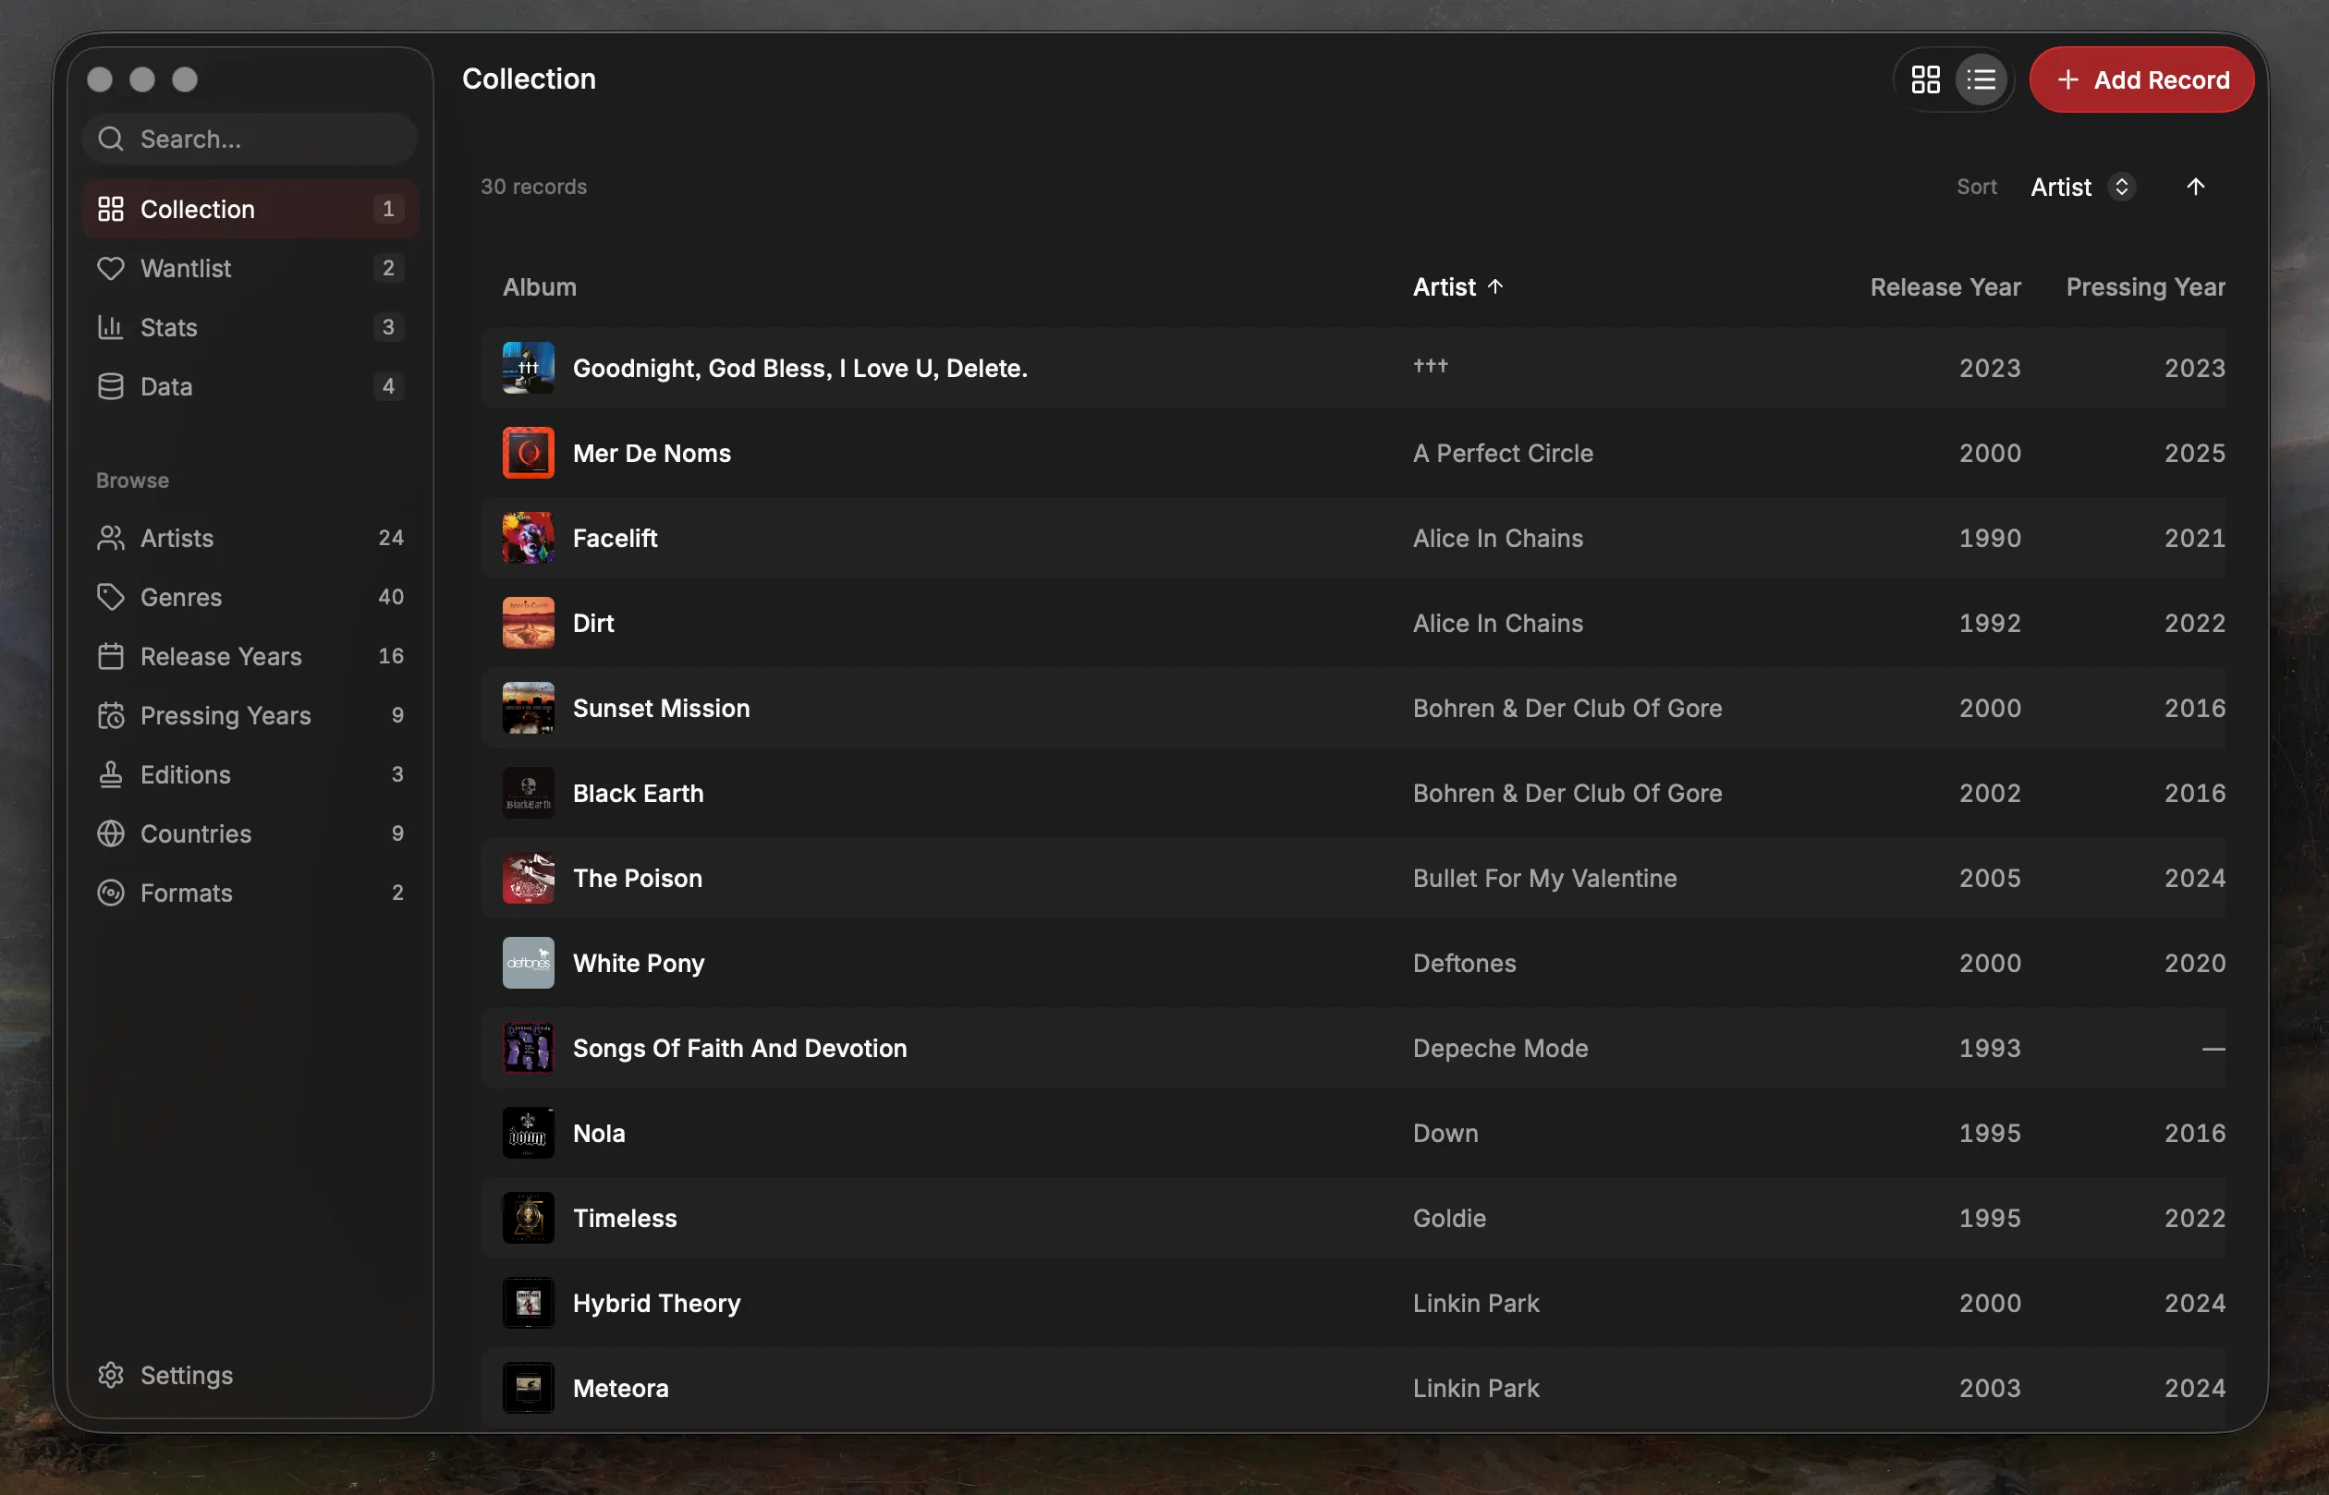
Task: Click 'Goldie' artist cell
Action: pyautogui.click(x=1449, y=1219)
